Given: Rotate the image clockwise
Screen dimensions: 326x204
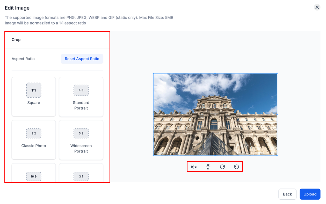Looking at the screenshot, I should pyautogui.click(x=222, y=167).
